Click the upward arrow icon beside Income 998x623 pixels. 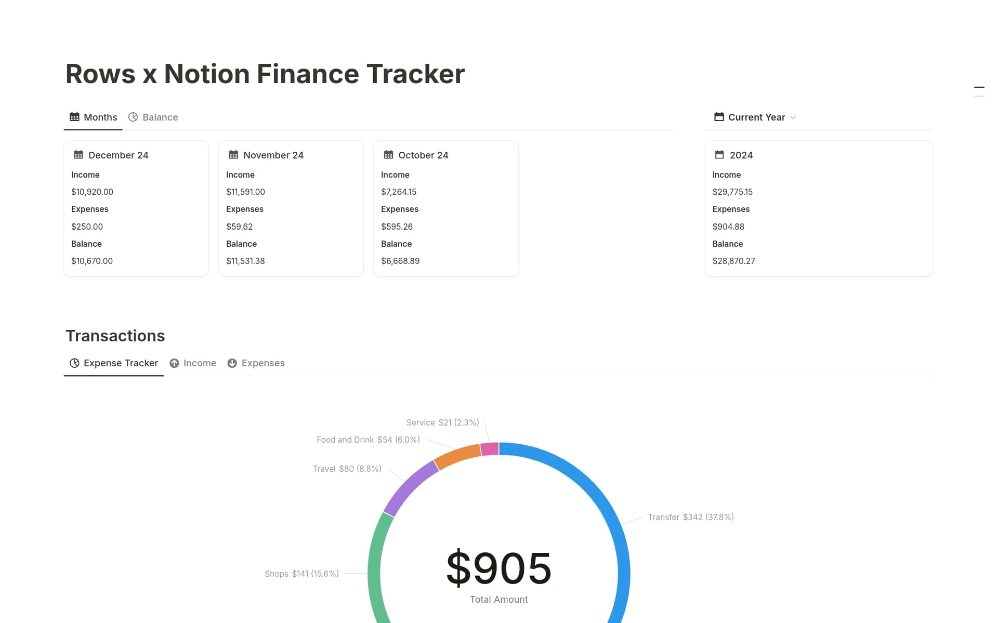[x=174, y=363]
